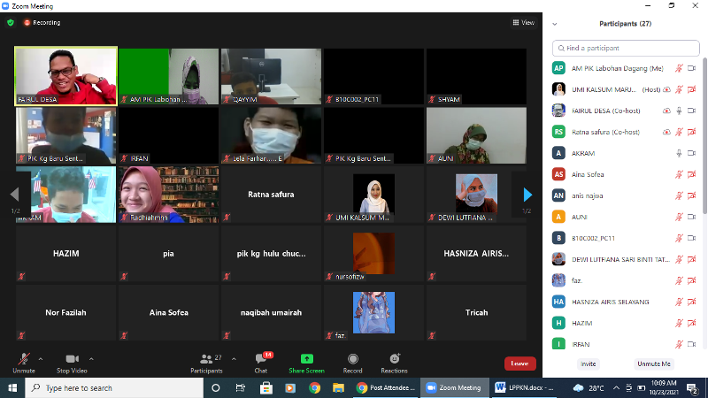The width and height of the screenshot is (708, 398).
Task: Open the Chat with 14 unread messages
Action: point(261,364)
